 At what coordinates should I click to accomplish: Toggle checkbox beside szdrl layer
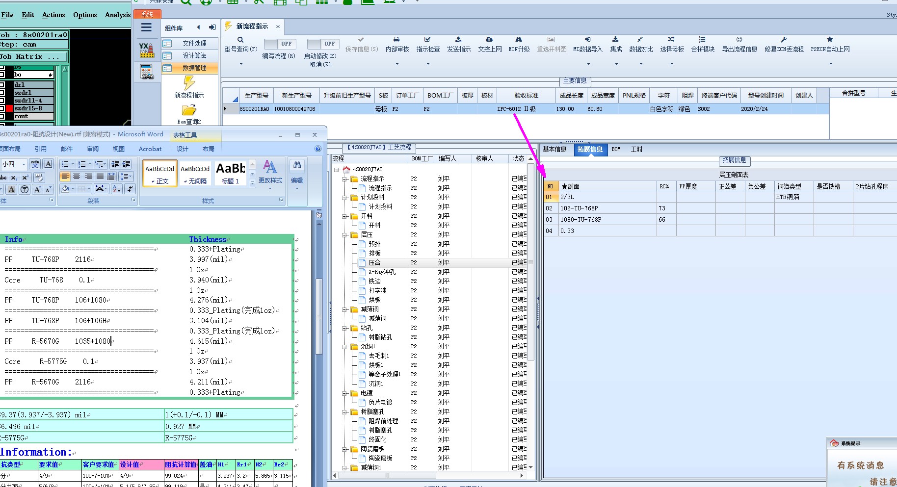[x=2, y=93]
